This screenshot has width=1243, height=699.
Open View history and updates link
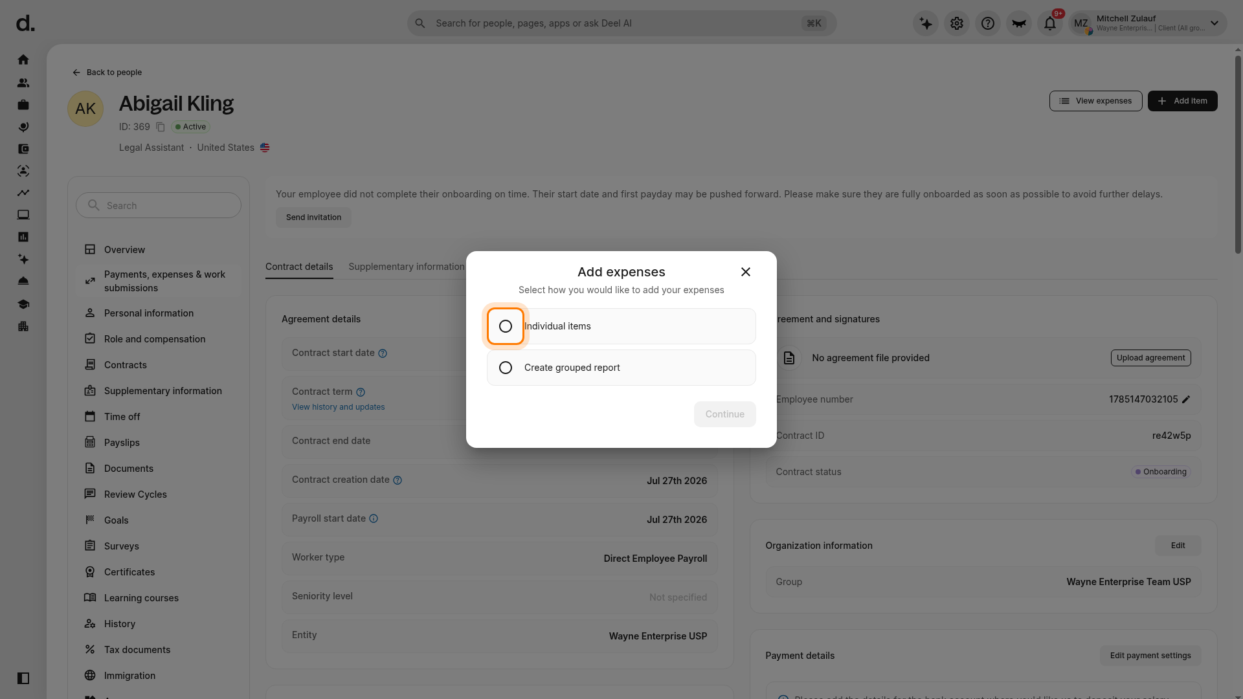(x=338, y=407)
